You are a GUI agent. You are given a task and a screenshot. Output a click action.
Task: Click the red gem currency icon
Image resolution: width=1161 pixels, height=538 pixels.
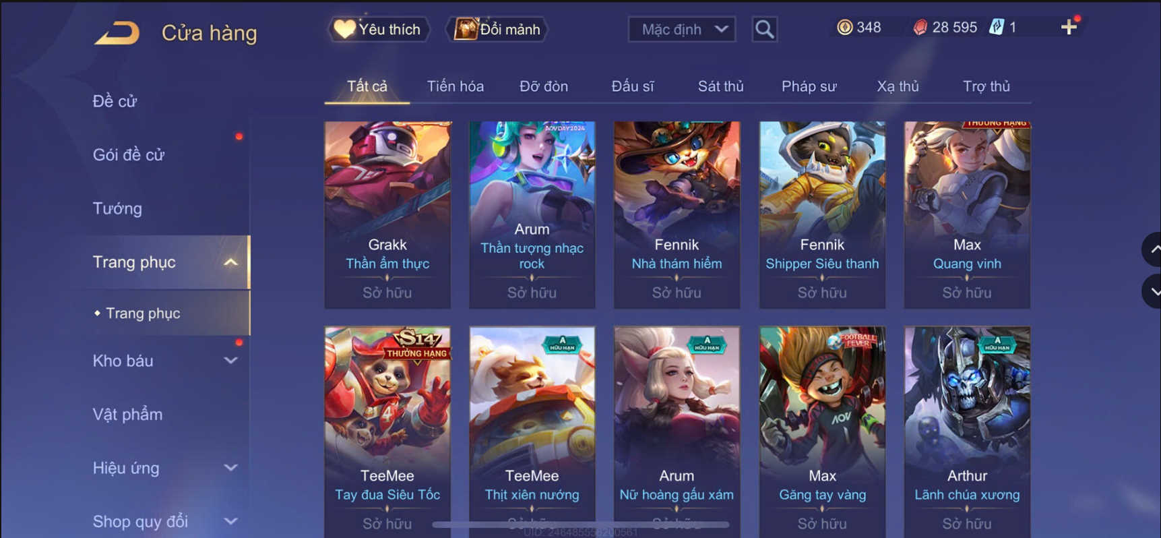(x=920, y=27)
